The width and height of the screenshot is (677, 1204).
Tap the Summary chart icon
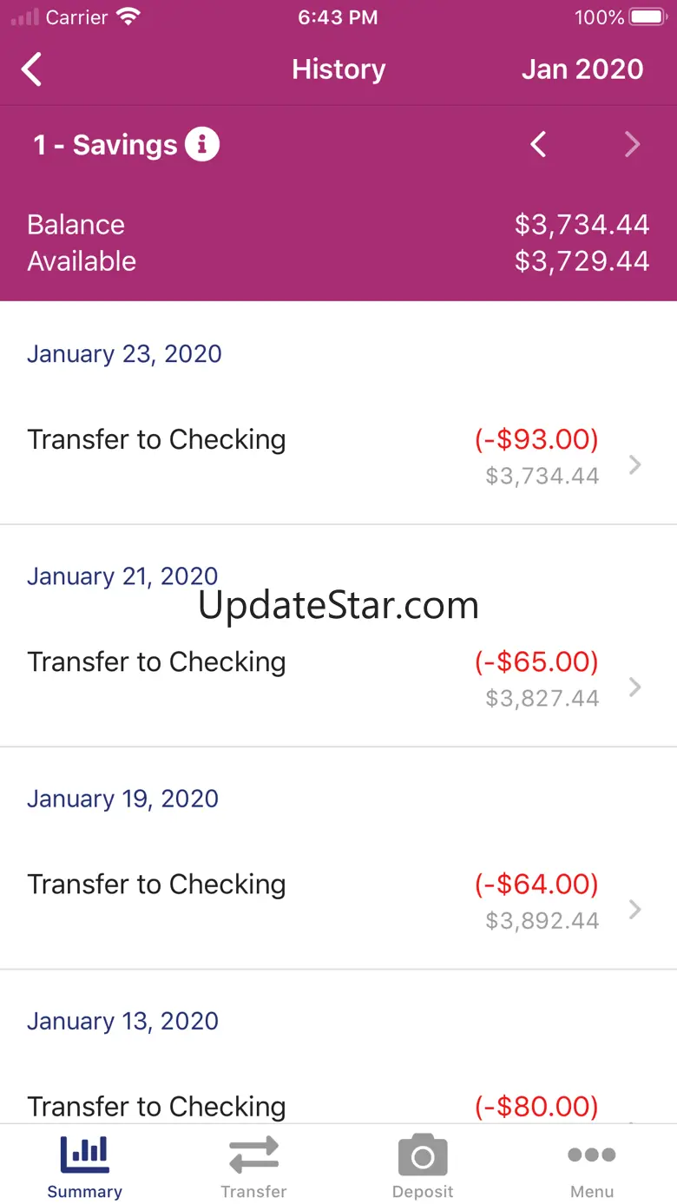[84, 1155]
